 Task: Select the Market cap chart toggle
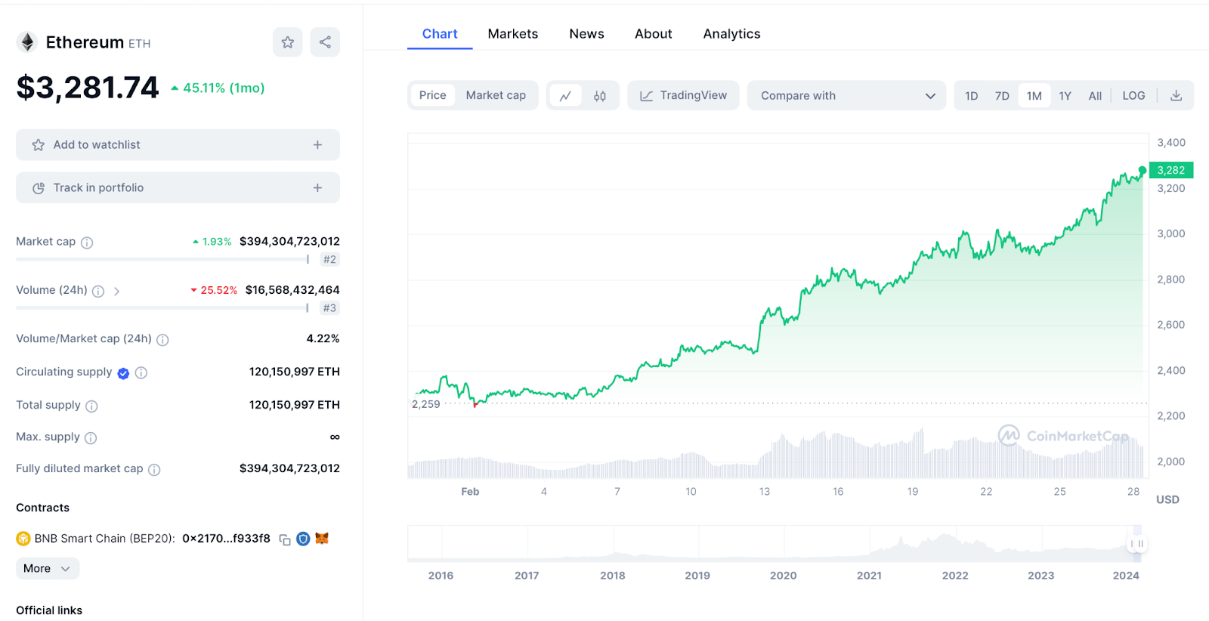tap(496, 95)
